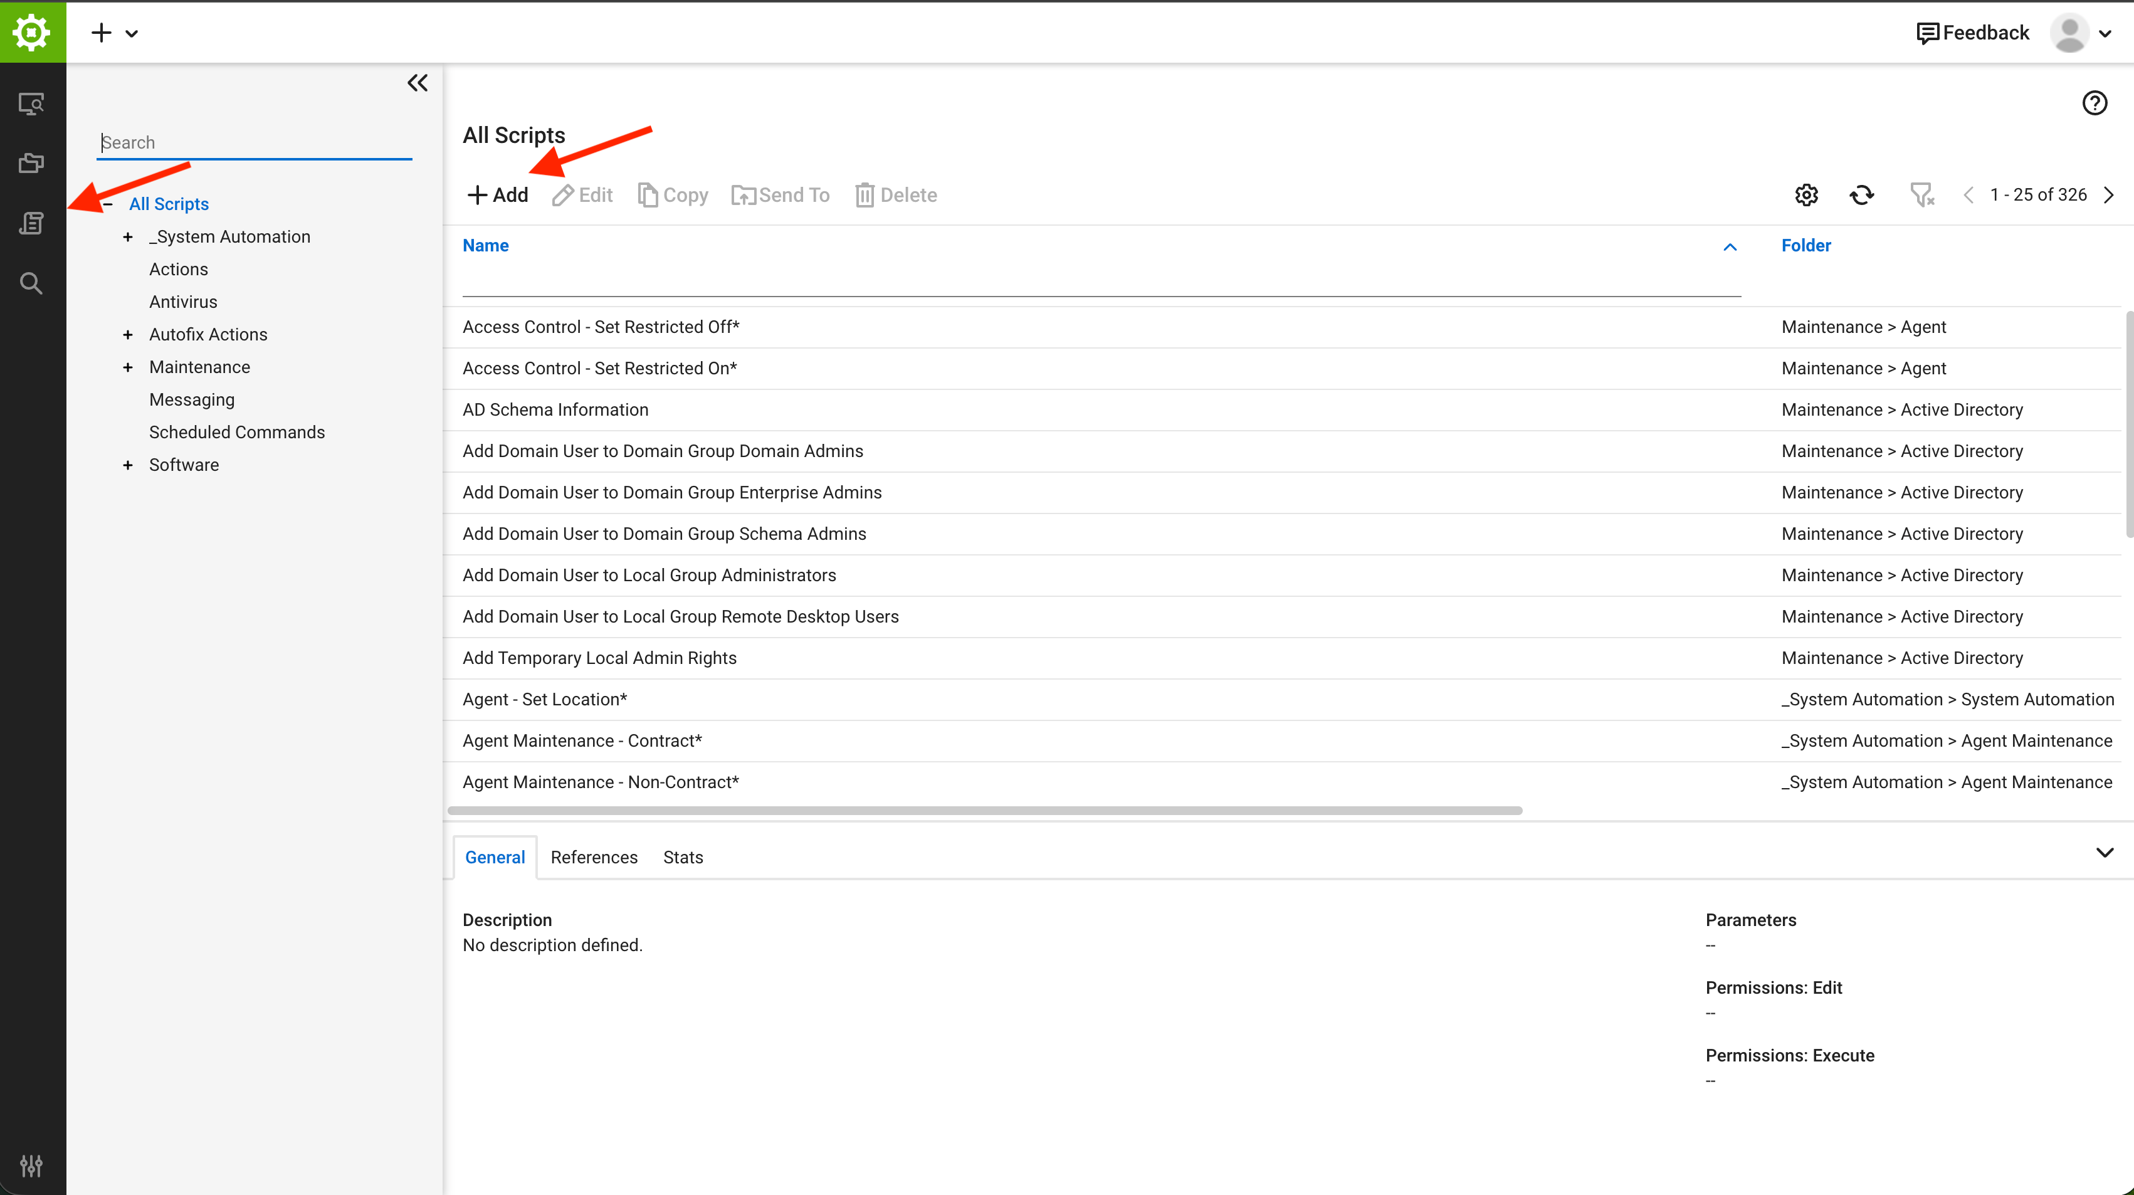Click the green gear logo icon
This screenshot has width=2134, height=1195.
(33, 33)
